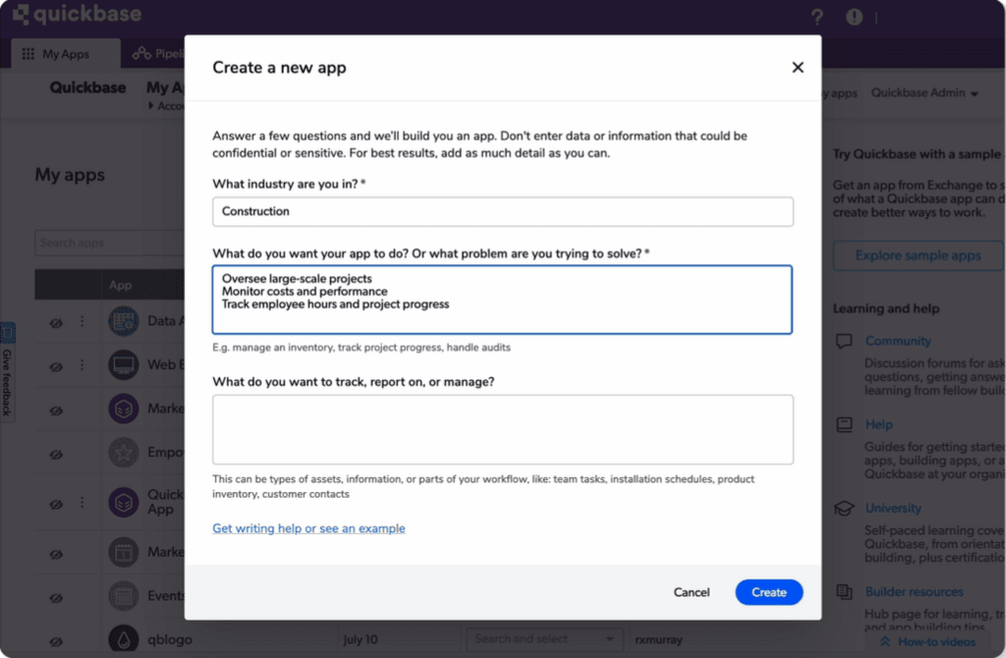Toggle visibility eye for the Web app row

[x=56, y=365]
